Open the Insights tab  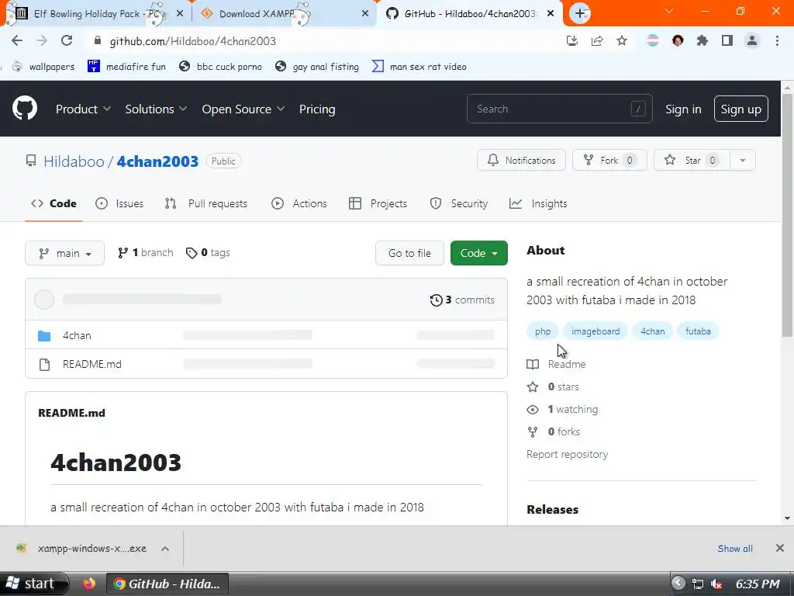538,204
